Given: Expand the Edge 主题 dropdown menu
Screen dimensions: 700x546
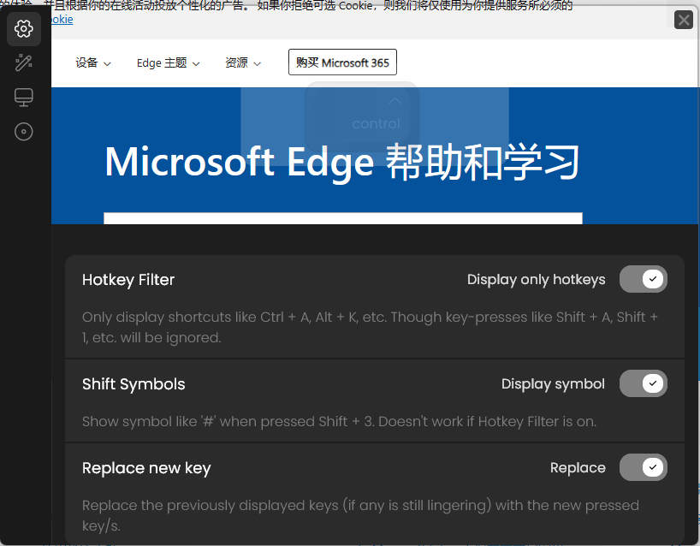Looking at the screenshot, I should pos(168,63).
